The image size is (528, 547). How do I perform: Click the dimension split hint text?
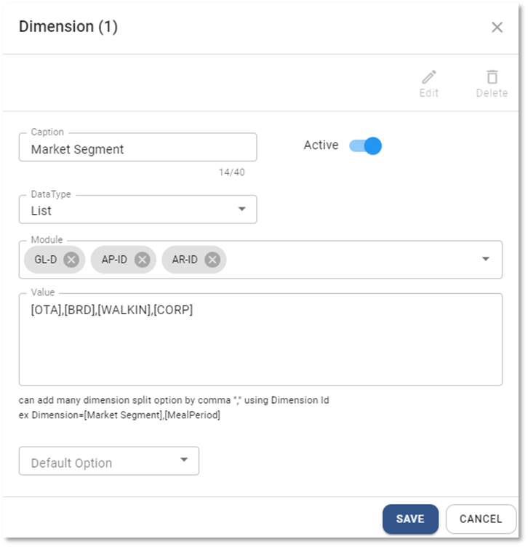pos(175,401)
